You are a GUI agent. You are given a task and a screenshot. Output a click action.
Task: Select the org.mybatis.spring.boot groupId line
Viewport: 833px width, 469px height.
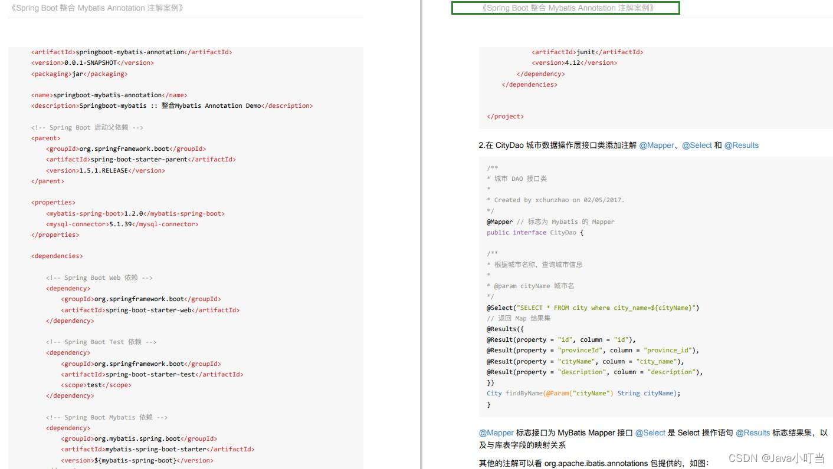point(139,438)
